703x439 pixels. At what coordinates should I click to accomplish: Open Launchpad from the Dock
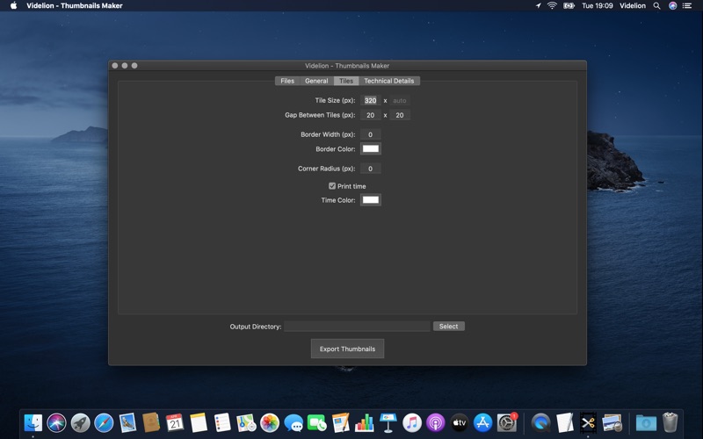point(80,422)
